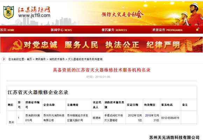Open 新闻中心 NEWS menu item
The width and height of the screenshot is (203, 140).
(x=61, y=30)
